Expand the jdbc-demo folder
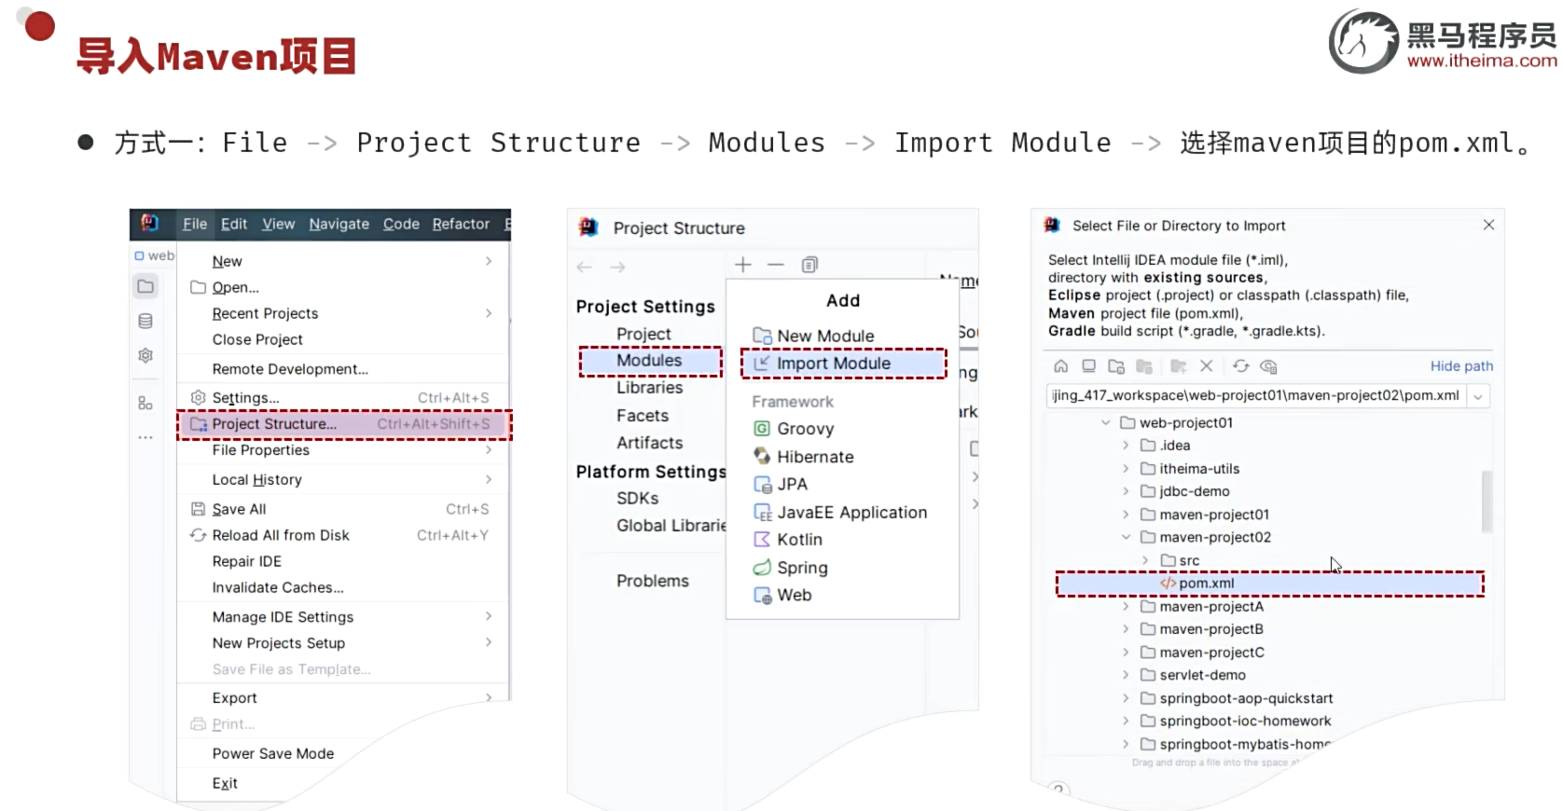This screenshot has height=811, width=1563. tap(1126, 491)
